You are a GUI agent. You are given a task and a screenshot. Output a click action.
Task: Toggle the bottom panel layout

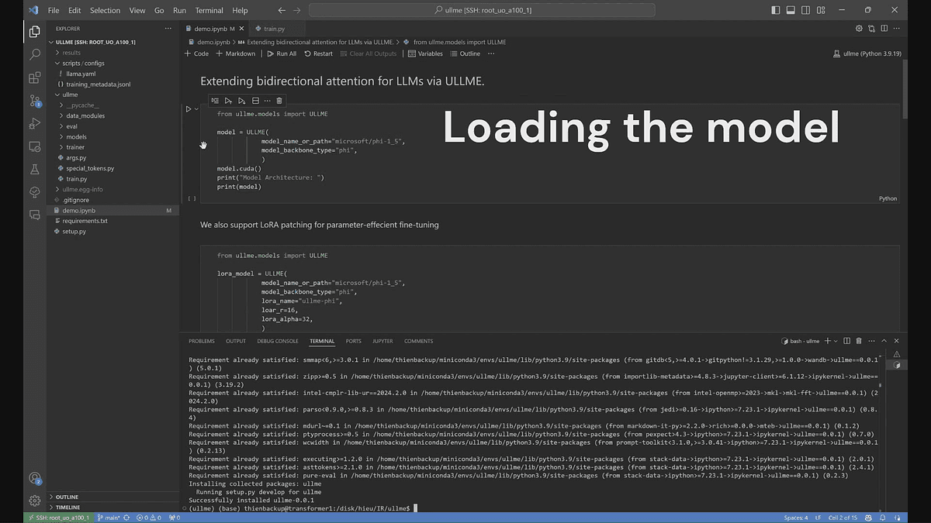790,10
